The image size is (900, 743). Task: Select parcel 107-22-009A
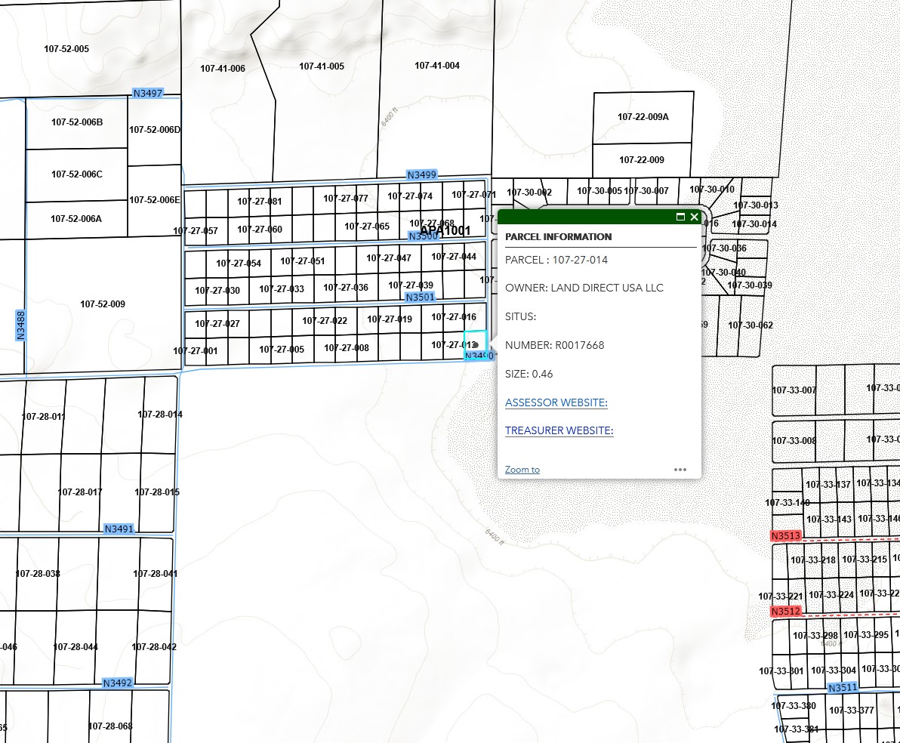(643, 117)
